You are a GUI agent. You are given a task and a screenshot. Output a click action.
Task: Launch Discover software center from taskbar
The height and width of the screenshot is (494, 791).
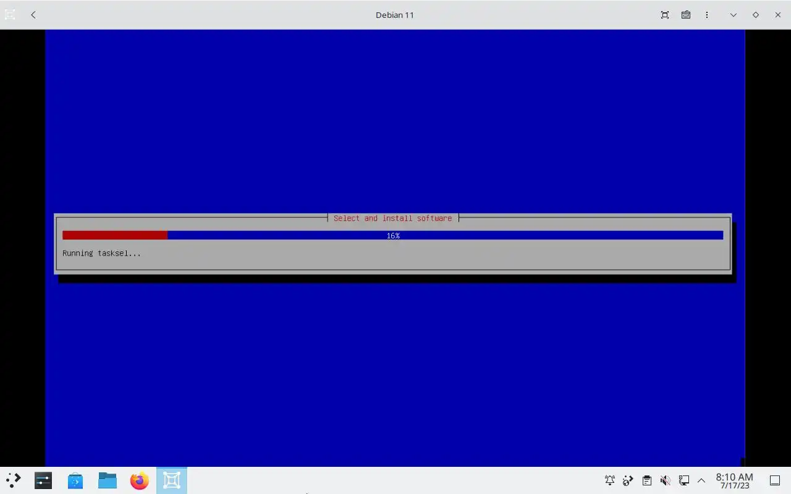(x=75, y=480)
